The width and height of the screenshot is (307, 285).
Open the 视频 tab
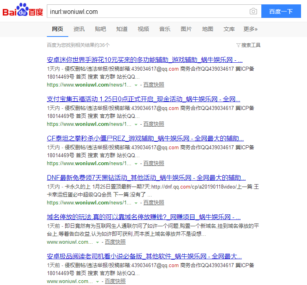[143, 29]
